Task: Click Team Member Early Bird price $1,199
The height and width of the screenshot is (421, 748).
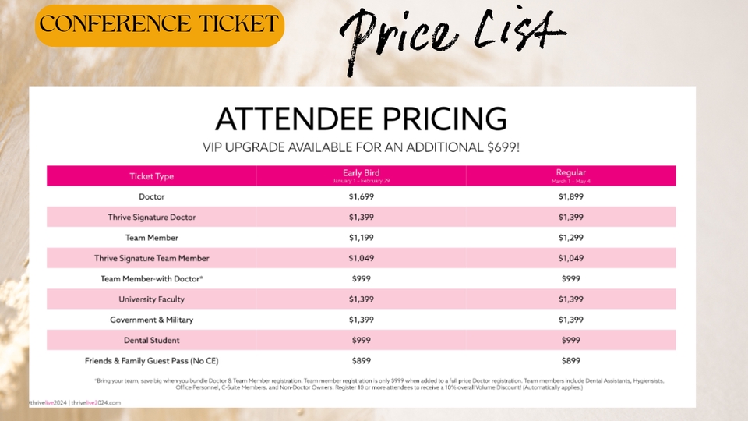Action: (361, 238)
